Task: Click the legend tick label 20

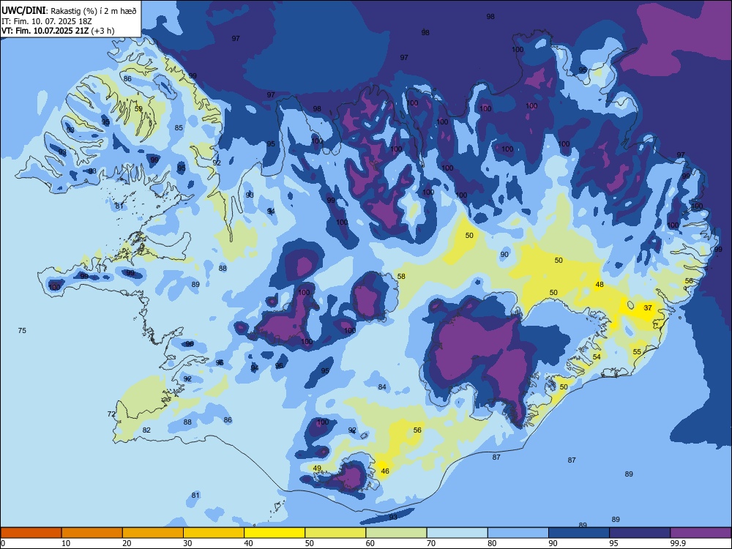Action: click(127, 543)
